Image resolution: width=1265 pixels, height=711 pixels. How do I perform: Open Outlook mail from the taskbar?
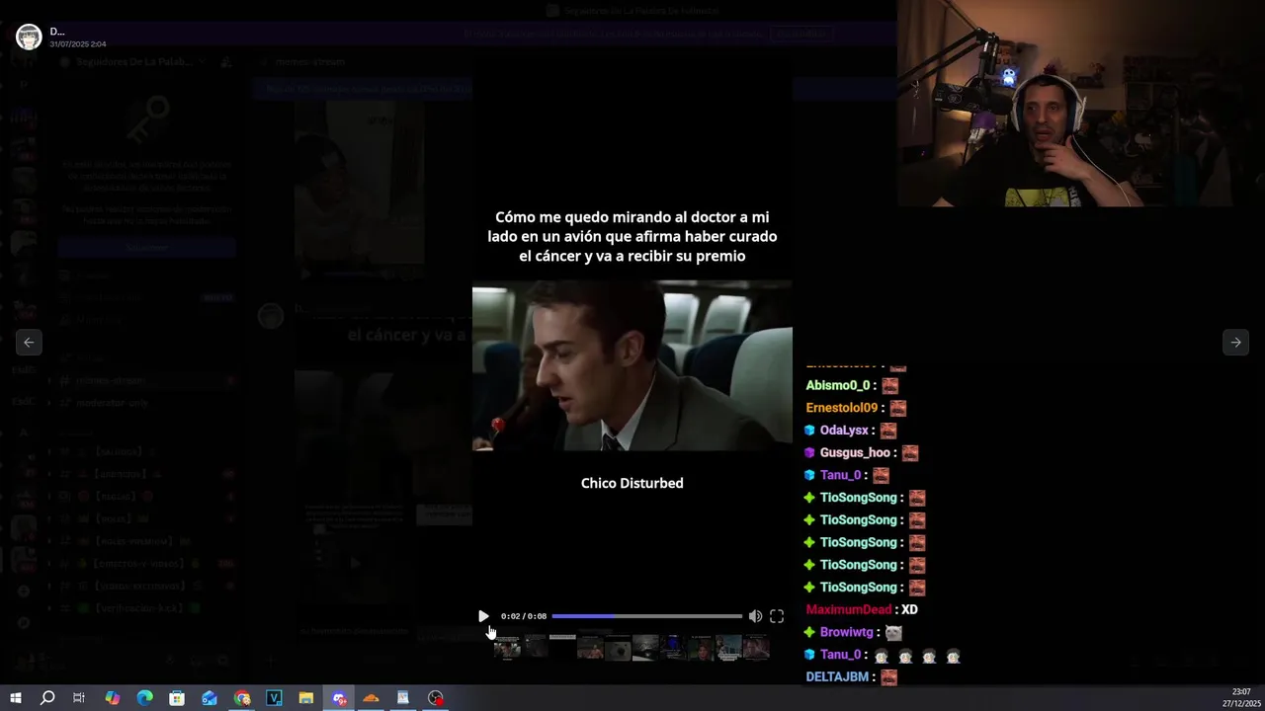210,698
